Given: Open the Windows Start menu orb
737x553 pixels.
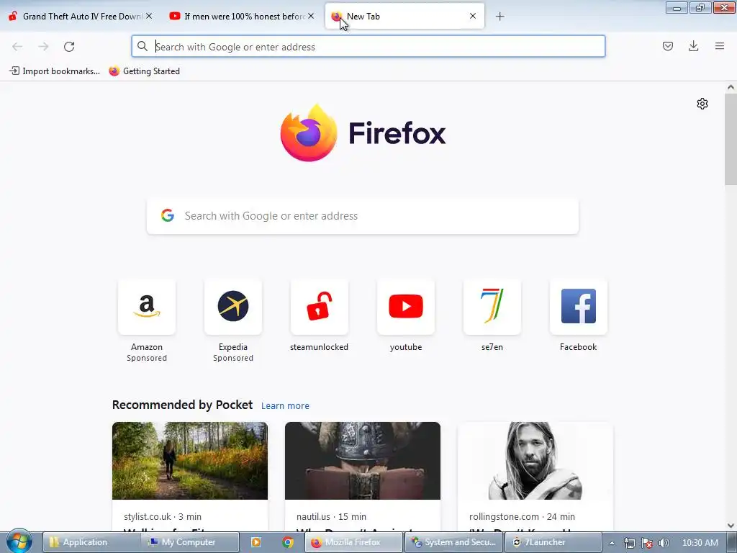Looking at the screenshot, I should coord(19,541).
